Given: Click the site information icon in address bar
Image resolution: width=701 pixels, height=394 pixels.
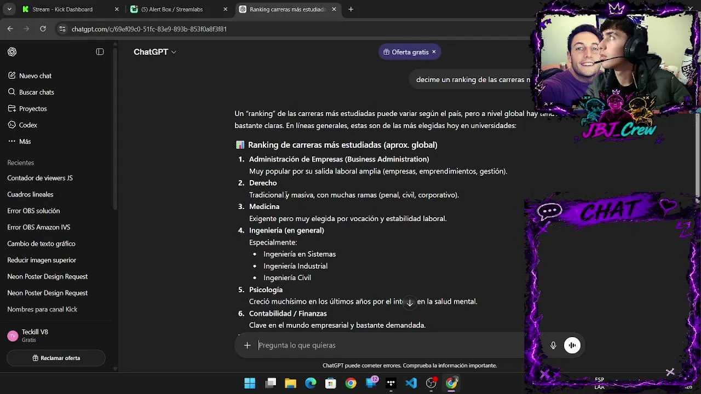Looking at the screenshot, I should click(x=62, y=29).
